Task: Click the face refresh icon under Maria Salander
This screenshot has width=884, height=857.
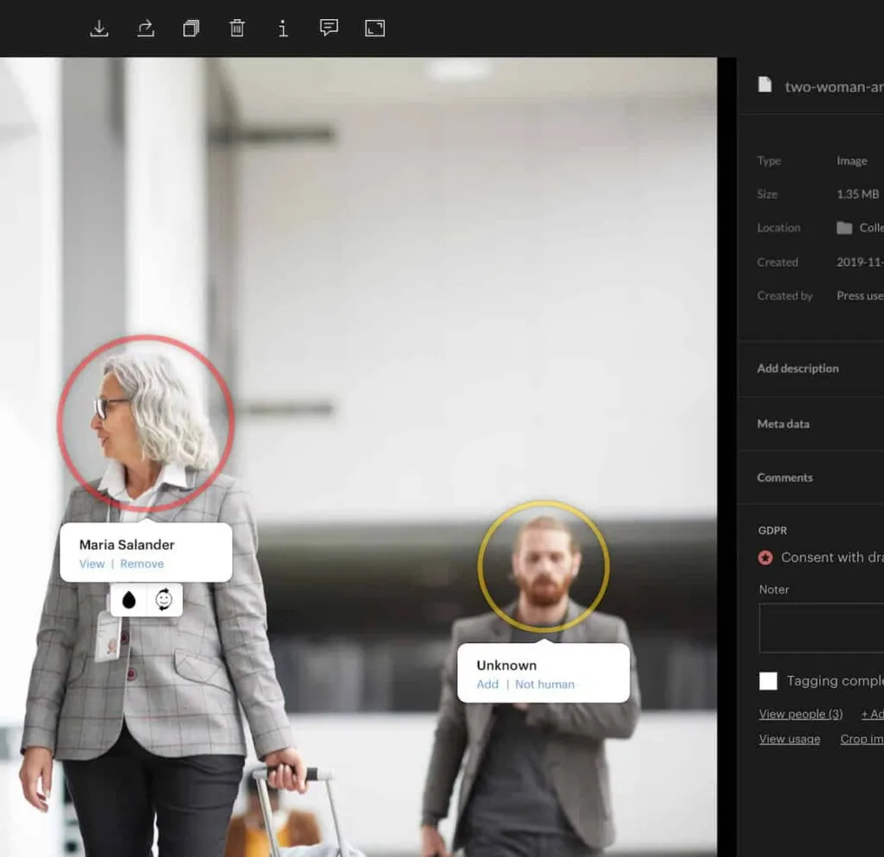Action: pyautogui.click(x=164, y=600)
